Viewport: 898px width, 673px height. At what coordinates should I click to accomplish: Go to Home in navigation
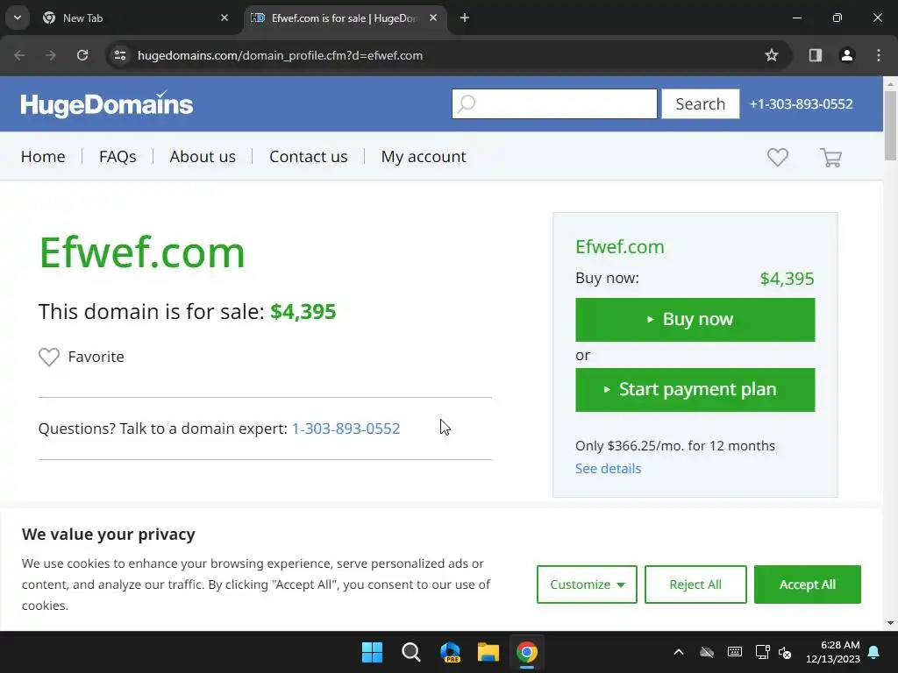(x=43, y=157)
